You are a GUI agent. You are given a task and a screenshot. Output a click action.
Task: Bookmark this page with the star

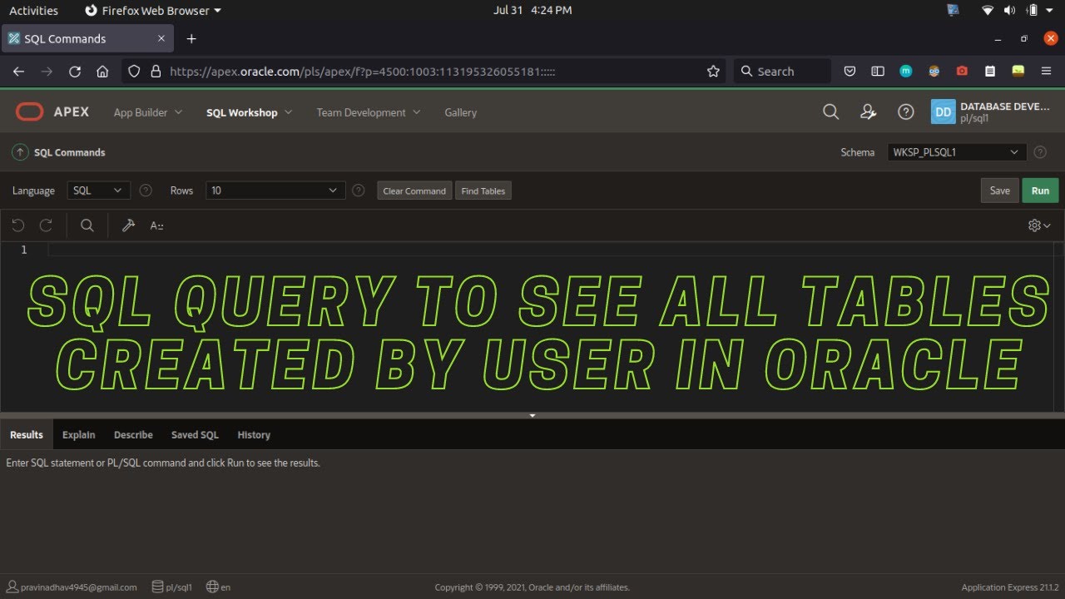(713, 72)
